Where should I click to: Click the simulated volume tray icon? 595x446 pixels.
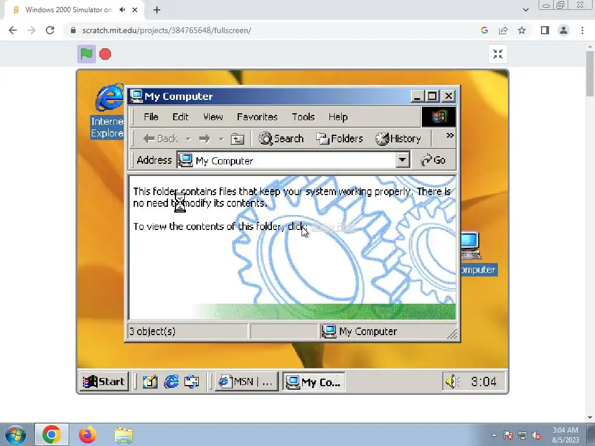(452, 382)
